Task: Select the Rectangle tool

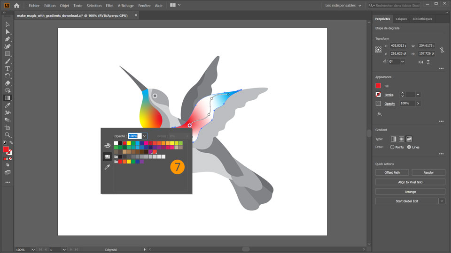Action: (8, 53)
